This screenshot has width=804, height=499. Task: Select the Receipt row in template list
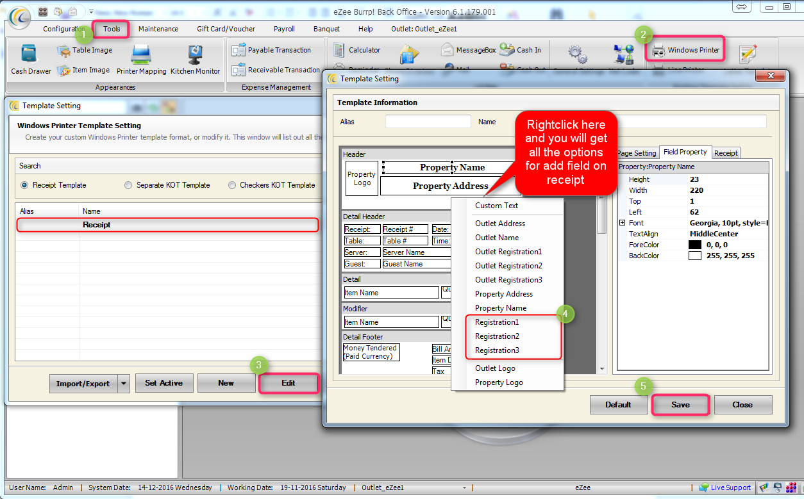[x=167, y=225]
